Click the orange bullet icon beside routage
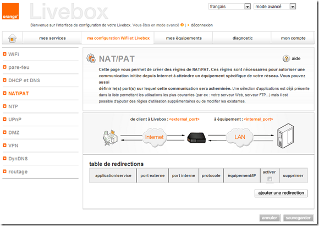The height and width of the screenshot is (226, 319). [4, 171]
